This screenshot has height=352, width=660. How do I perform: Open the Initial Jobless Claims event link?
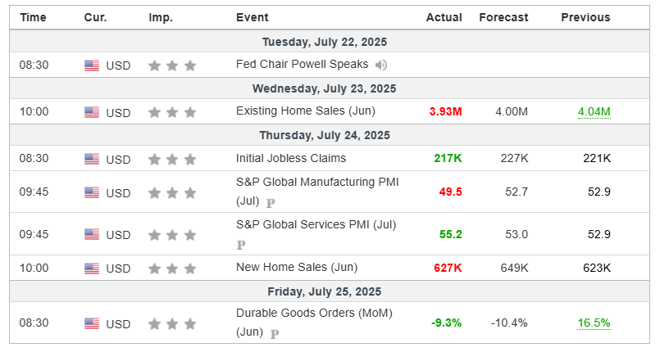click(x=291, y=158)
